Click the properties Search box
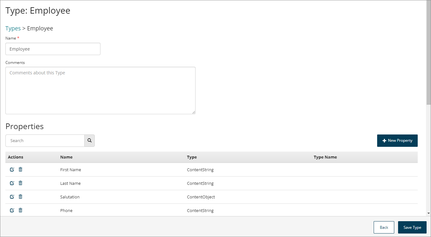Screen dimensions: 431x237 tap(45, 141)
